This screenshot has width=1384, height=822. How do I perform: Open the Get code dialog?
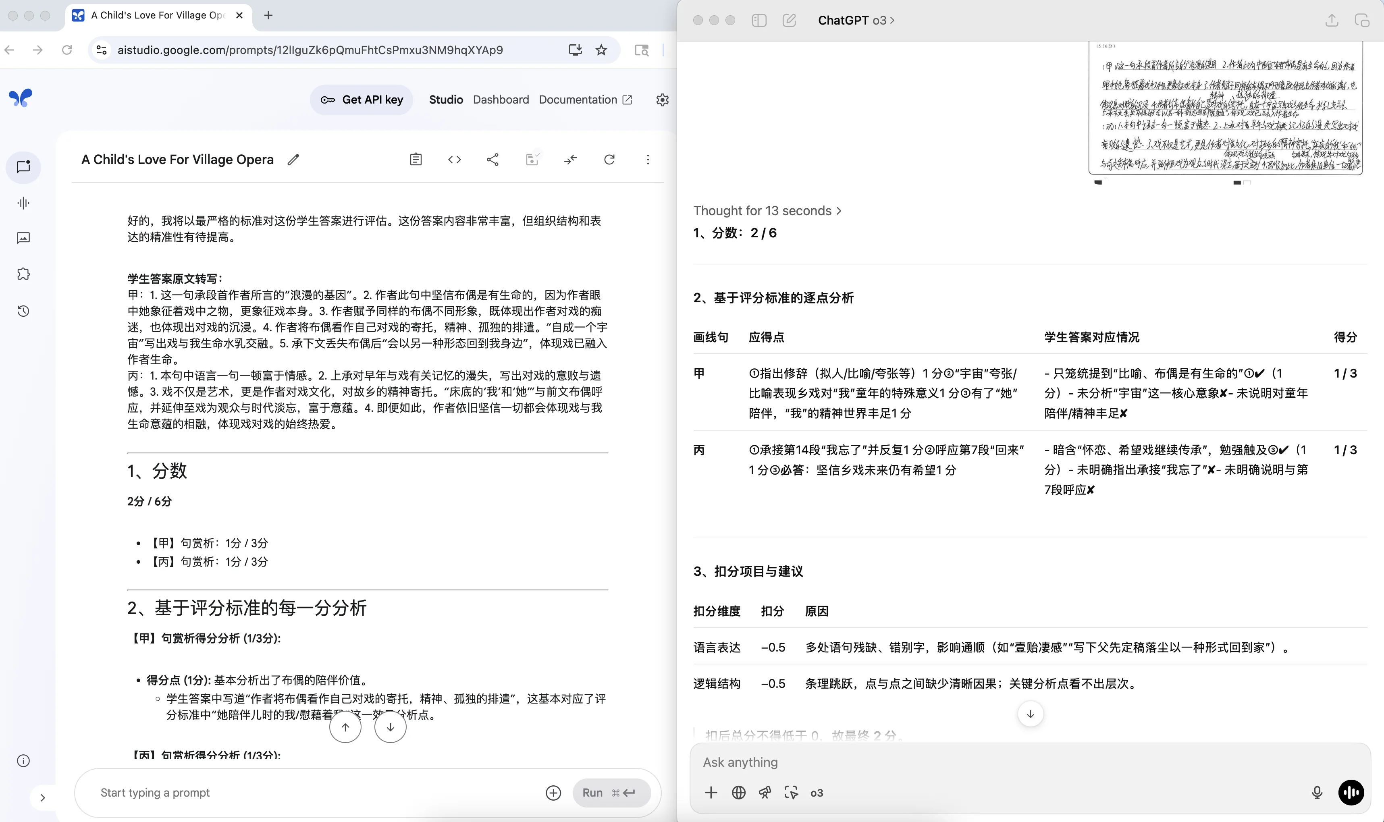click(454, 159)
